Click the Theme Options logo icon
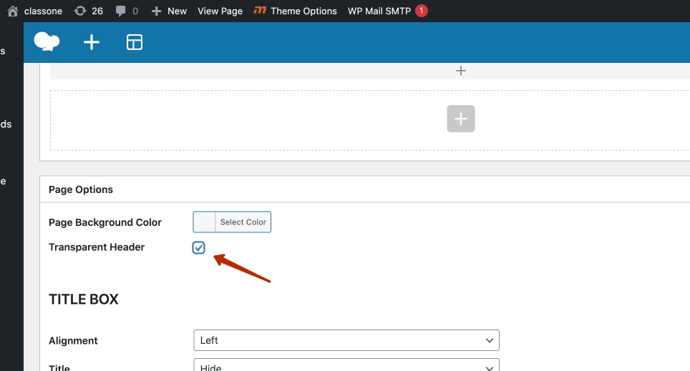This screenshot has height=371, width=690. pyautogui.click(x=261, y=11)
